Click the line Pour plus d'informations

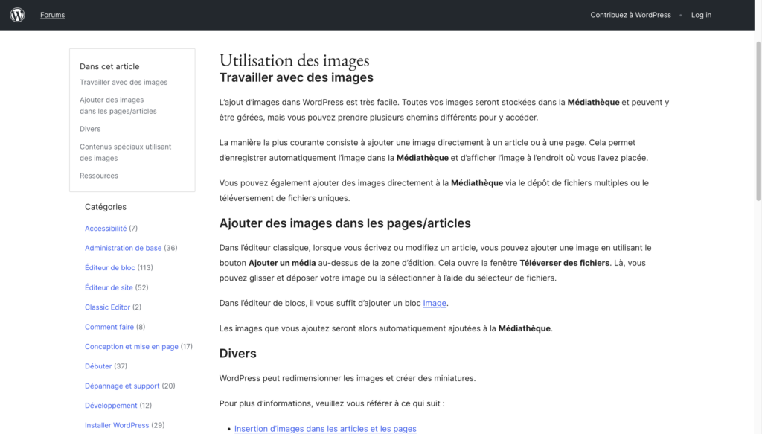(332, 404)
